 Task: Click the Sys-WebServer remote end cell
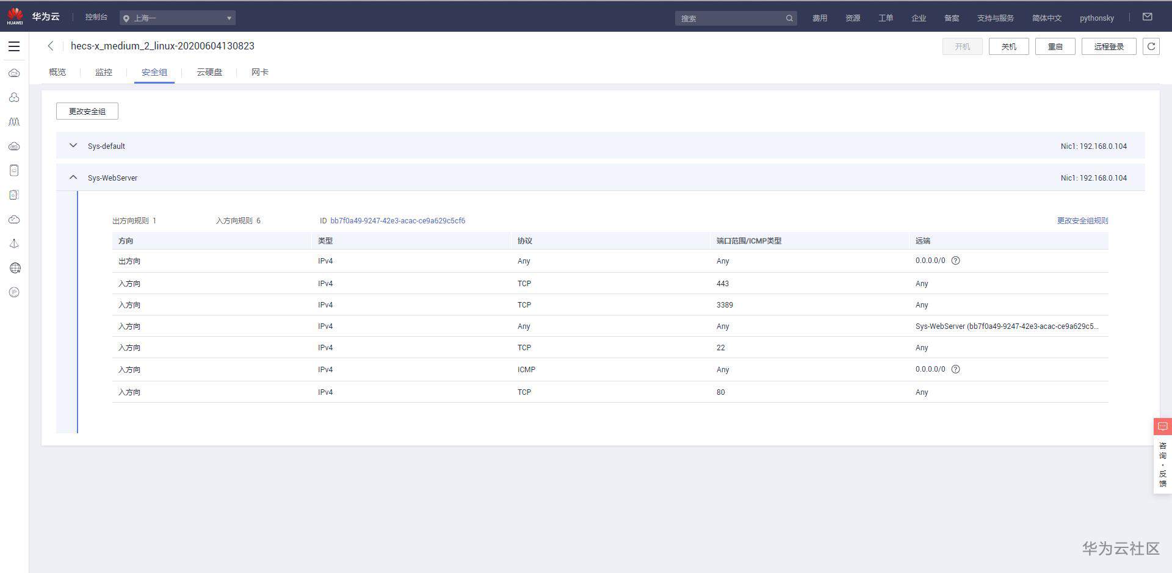pos(1007,326)
